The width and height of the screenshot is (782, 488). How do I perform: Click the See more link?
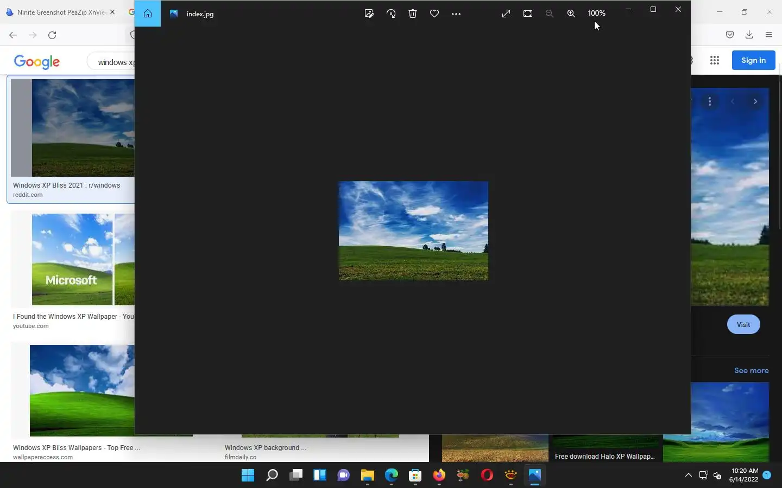[751, 370]
